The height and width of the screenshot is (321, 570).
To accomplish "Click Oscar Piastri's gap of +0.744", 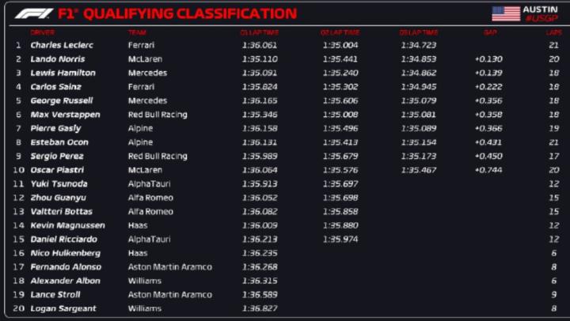I will (x=488, y=170).
